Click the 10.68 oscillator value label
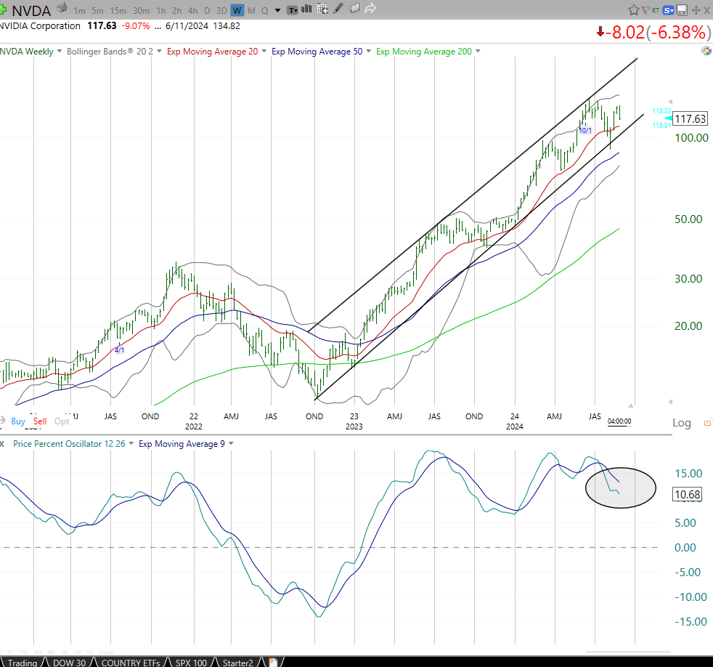This screenshot has height=667, width=713. click(687, 495)
